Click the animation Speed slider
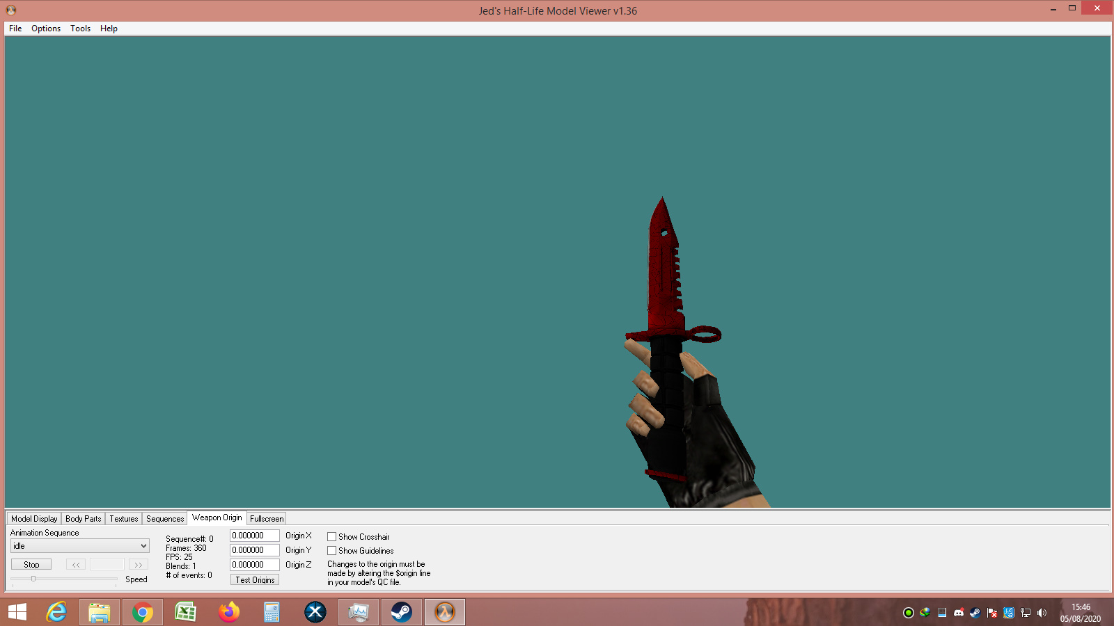 click(x=64, y=579)
